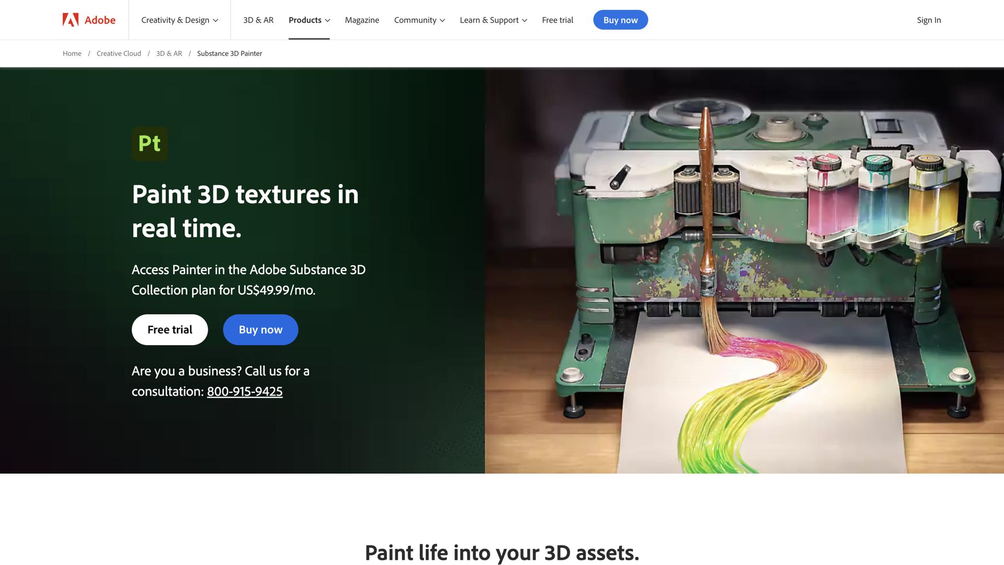Open the Learn & Support dropdown

click(493, 20)
